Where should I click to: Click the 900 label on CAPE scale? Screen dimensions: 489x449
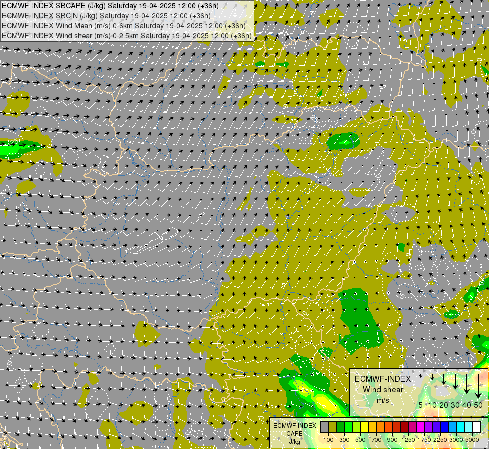(392, 440)
